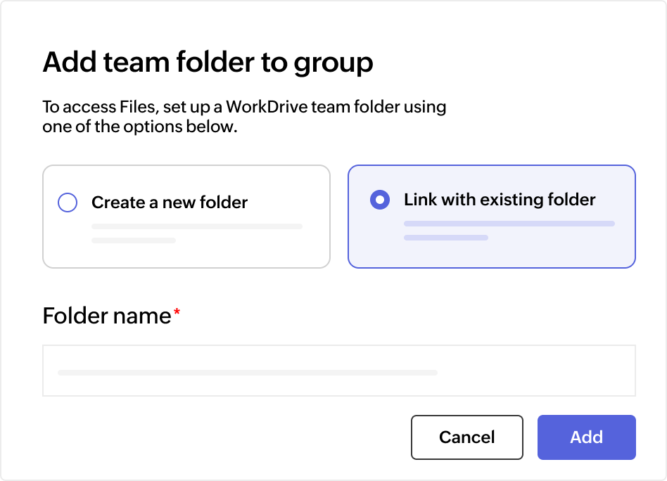Click the Create a new folder option card
667x481 pixels.
[186, 216]
